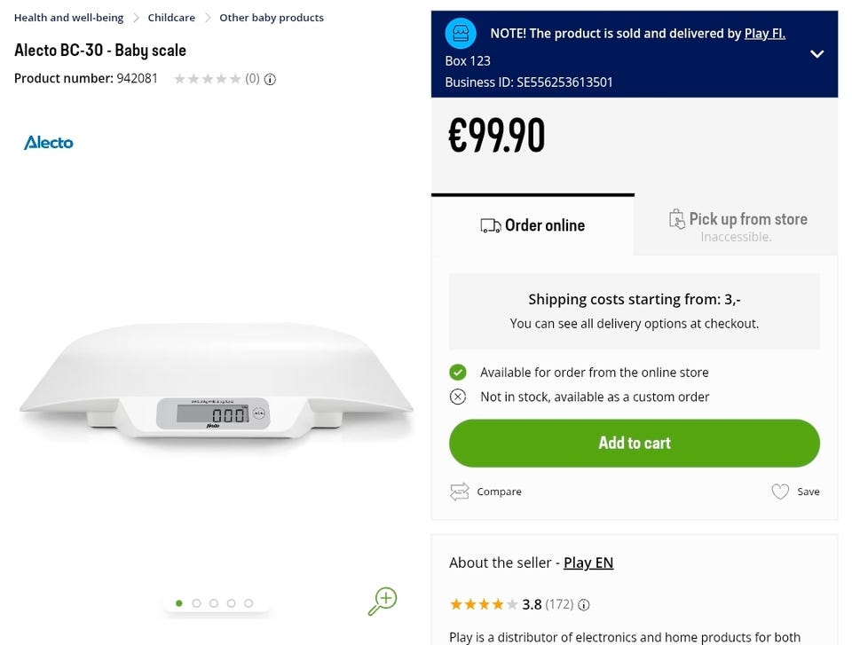The width and height of the screenshot is (852, 645).
Task: Switch to Order online tab
Action: pos(532,225)
